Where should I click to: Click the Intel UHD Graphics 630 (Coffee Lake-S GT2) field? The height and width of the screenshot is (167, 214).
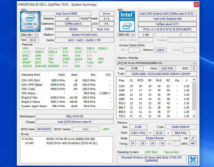(x=167, y=14)
